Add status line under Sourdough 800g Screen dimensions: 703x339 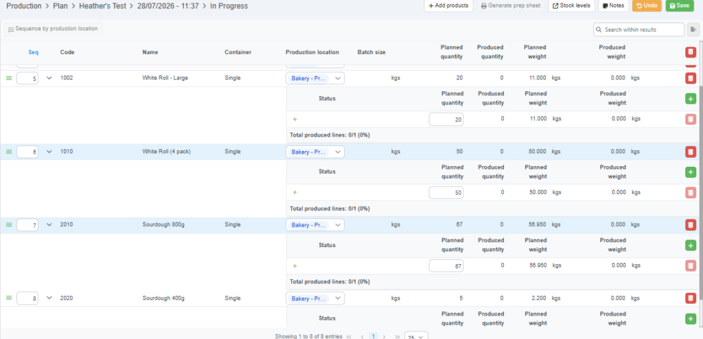(691, 245)
